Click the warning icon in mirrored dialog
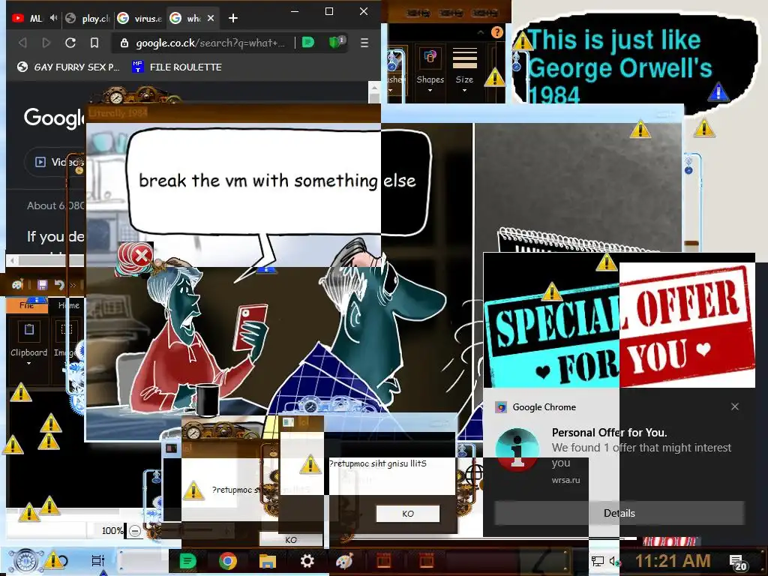The height and width of the screenshot is (576, 768). pyautogui.click(x=310, y=464)
